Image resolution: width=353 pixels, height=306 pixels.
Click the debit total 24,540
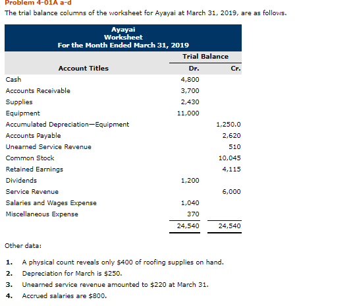(x=188, y=226)
